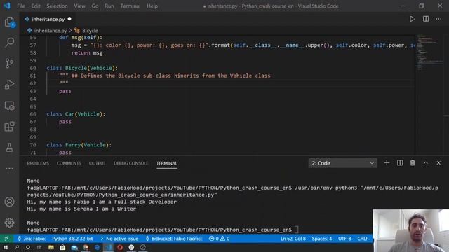Click Jira: Fabio status bar item
Viewport: 449px width, 252px height.
tap(32, 238)
